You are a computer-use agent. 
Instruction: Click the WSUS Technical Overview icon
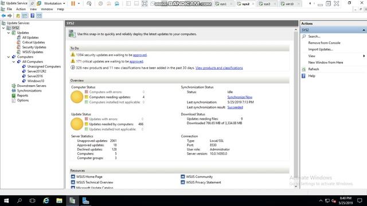point(73,182)
